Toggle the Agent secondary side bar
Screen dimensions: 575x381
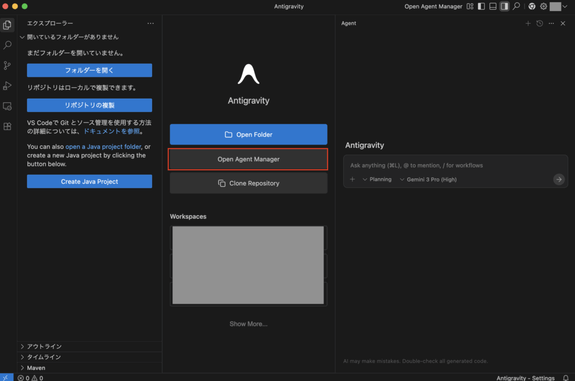pyautogui.click(x=504, y=6)
